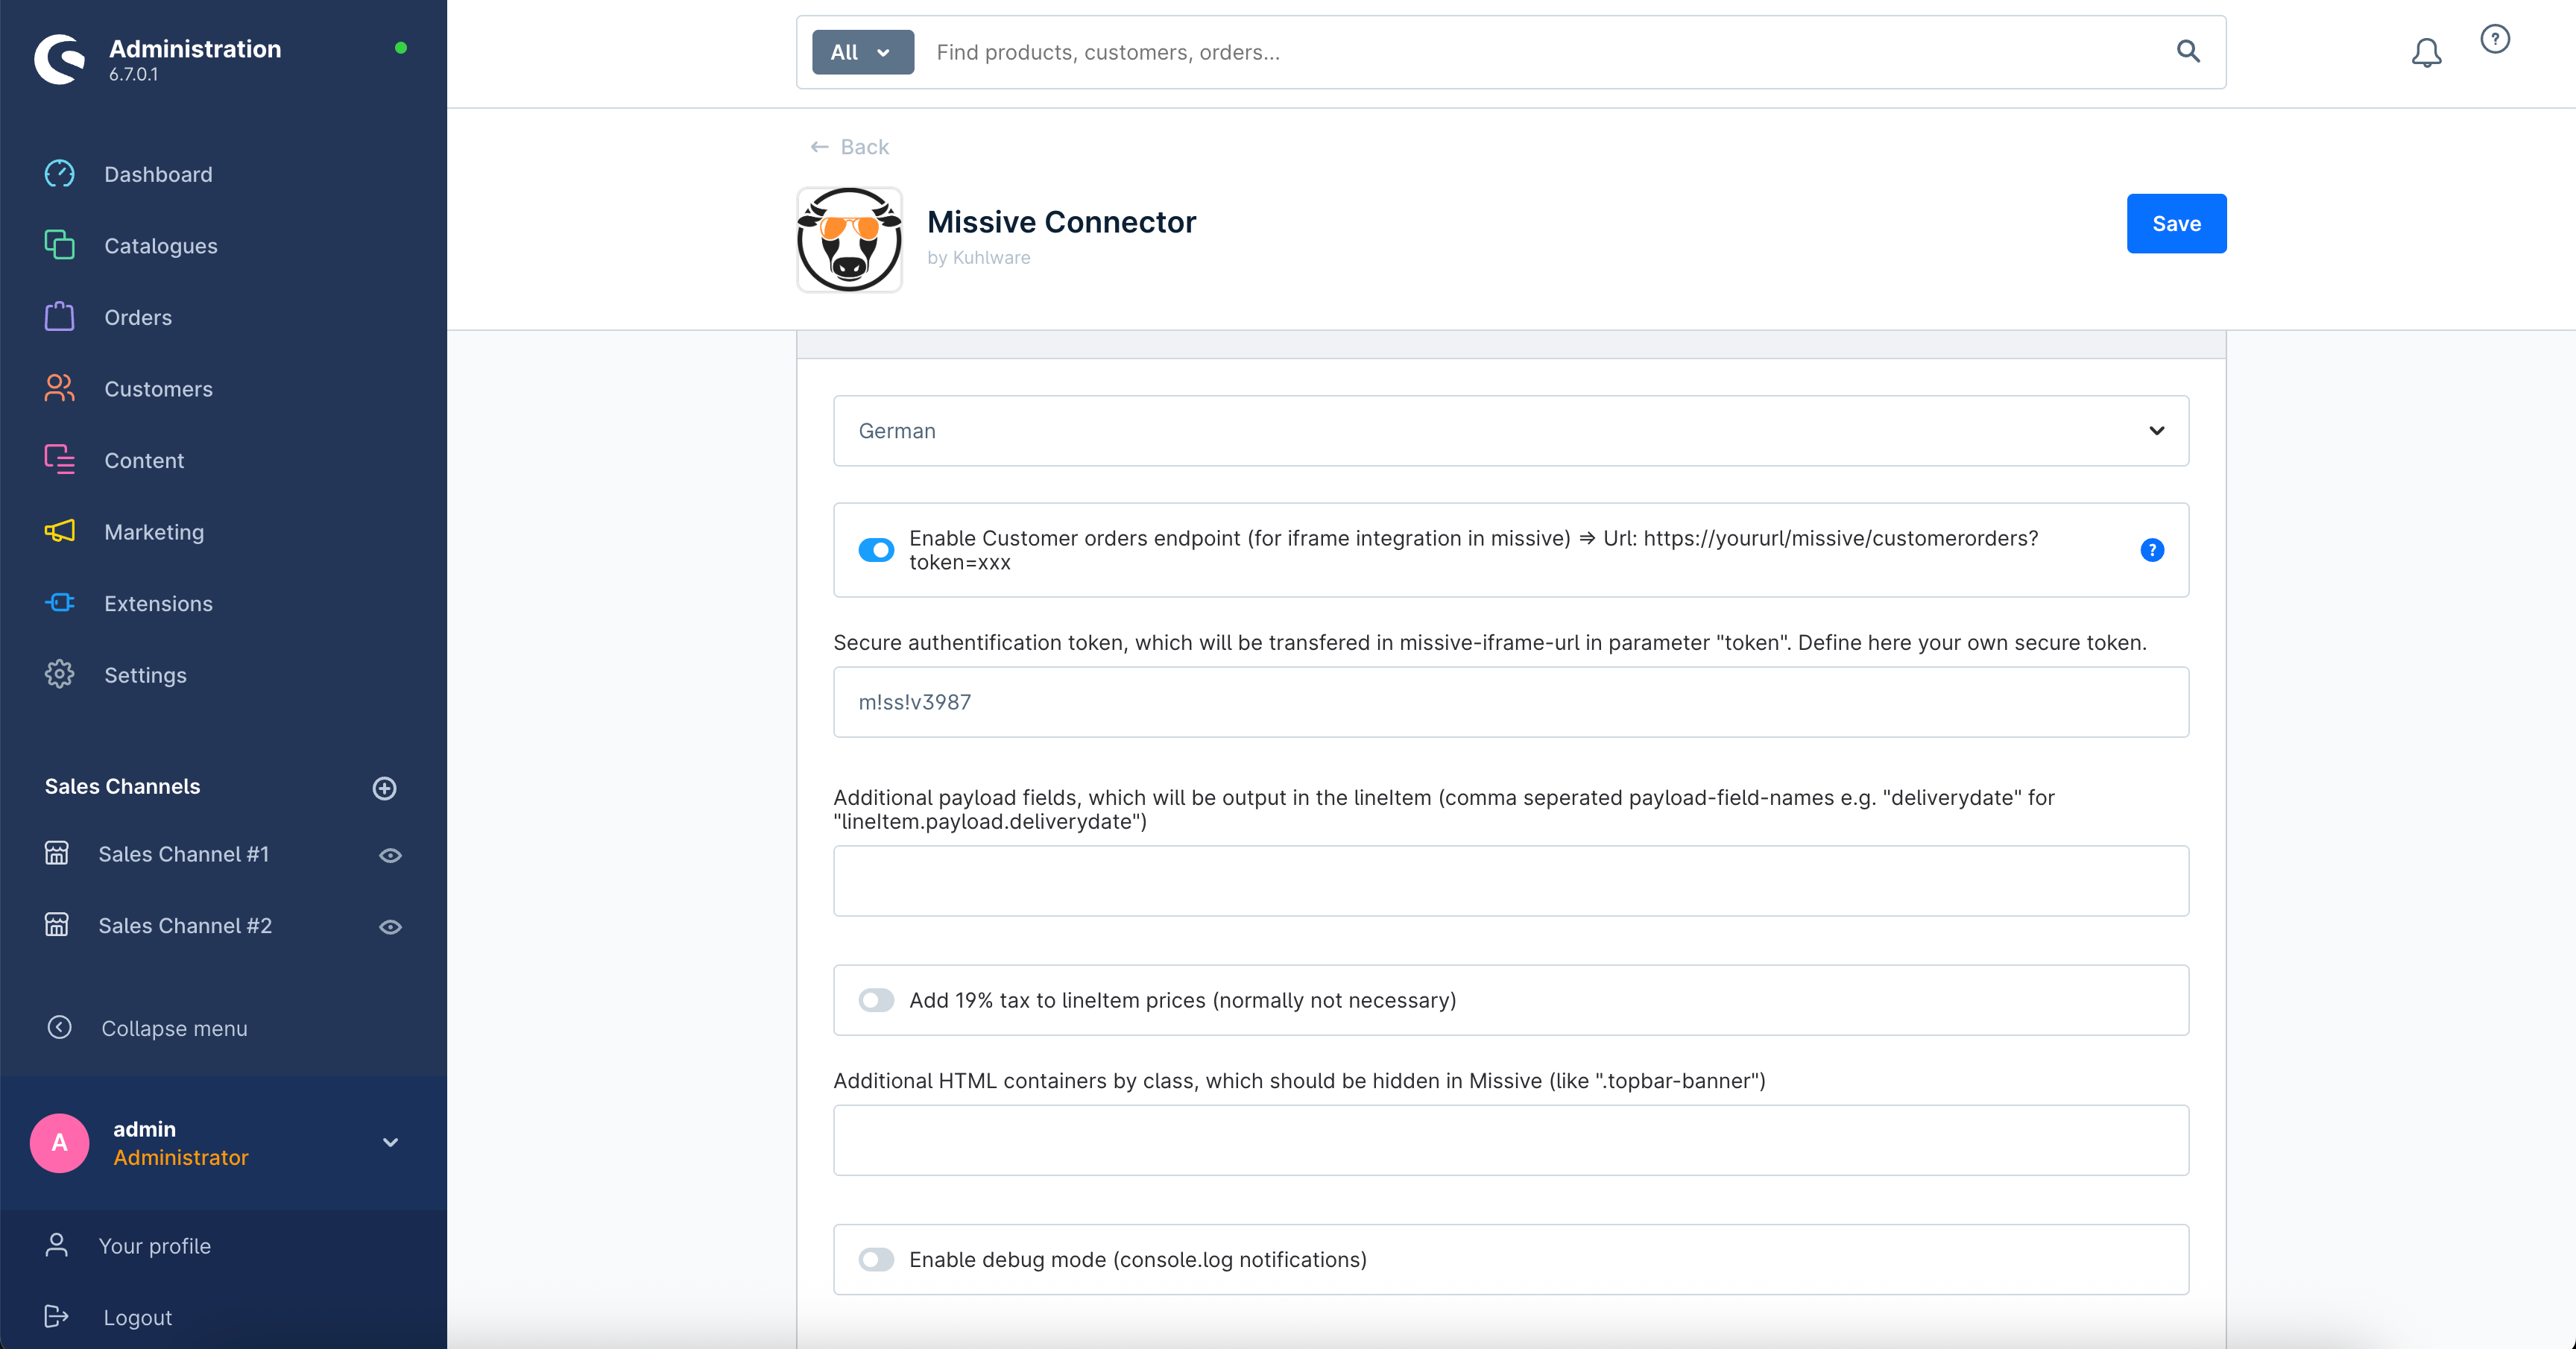This screenshot has height=1349, width=2576.
Task: Focus the hidden HTML containers class input
Action: 1510,1140
